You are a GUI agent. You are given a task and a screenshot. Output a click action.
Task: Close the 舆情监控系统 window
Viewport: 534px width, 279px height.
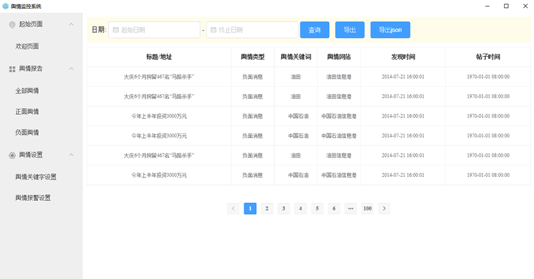pos(525,6)
